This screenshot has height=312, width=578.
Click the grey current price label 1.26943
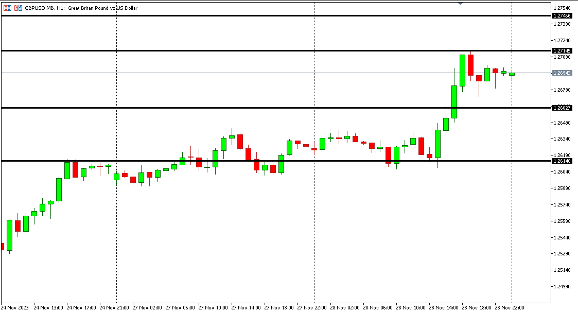[x=562, y=73]
